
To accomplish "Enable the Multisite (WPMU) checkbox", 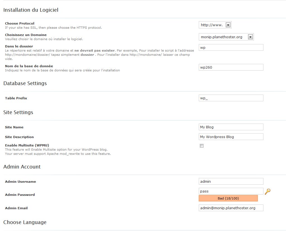I will 202,146.
